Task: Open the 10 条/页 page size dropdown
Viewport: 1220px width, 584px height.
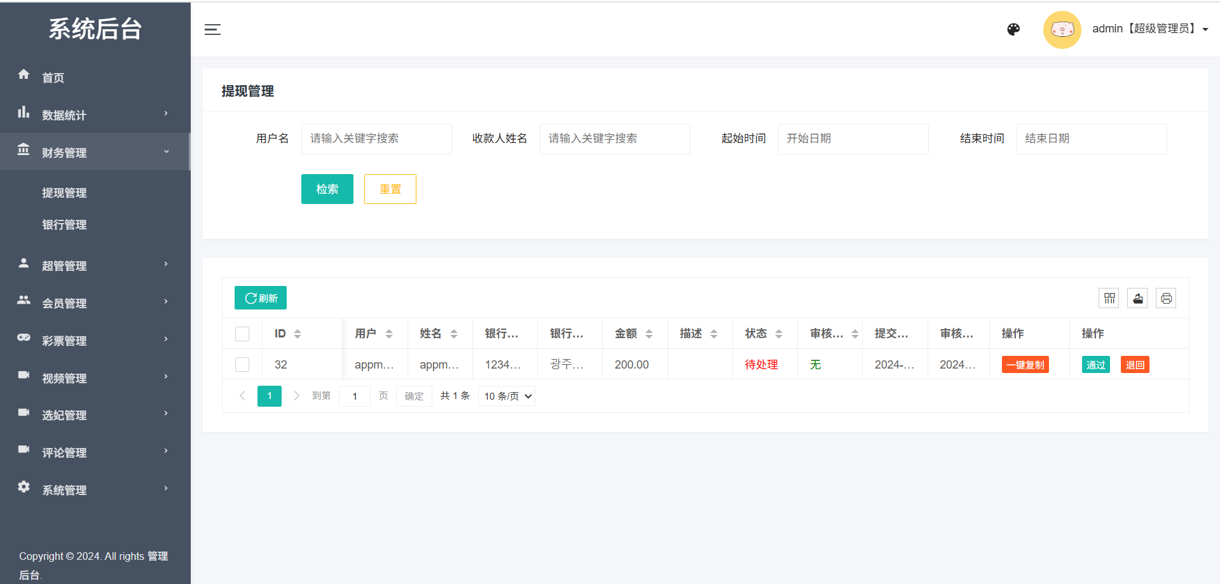Action: (x=506, y=397)
